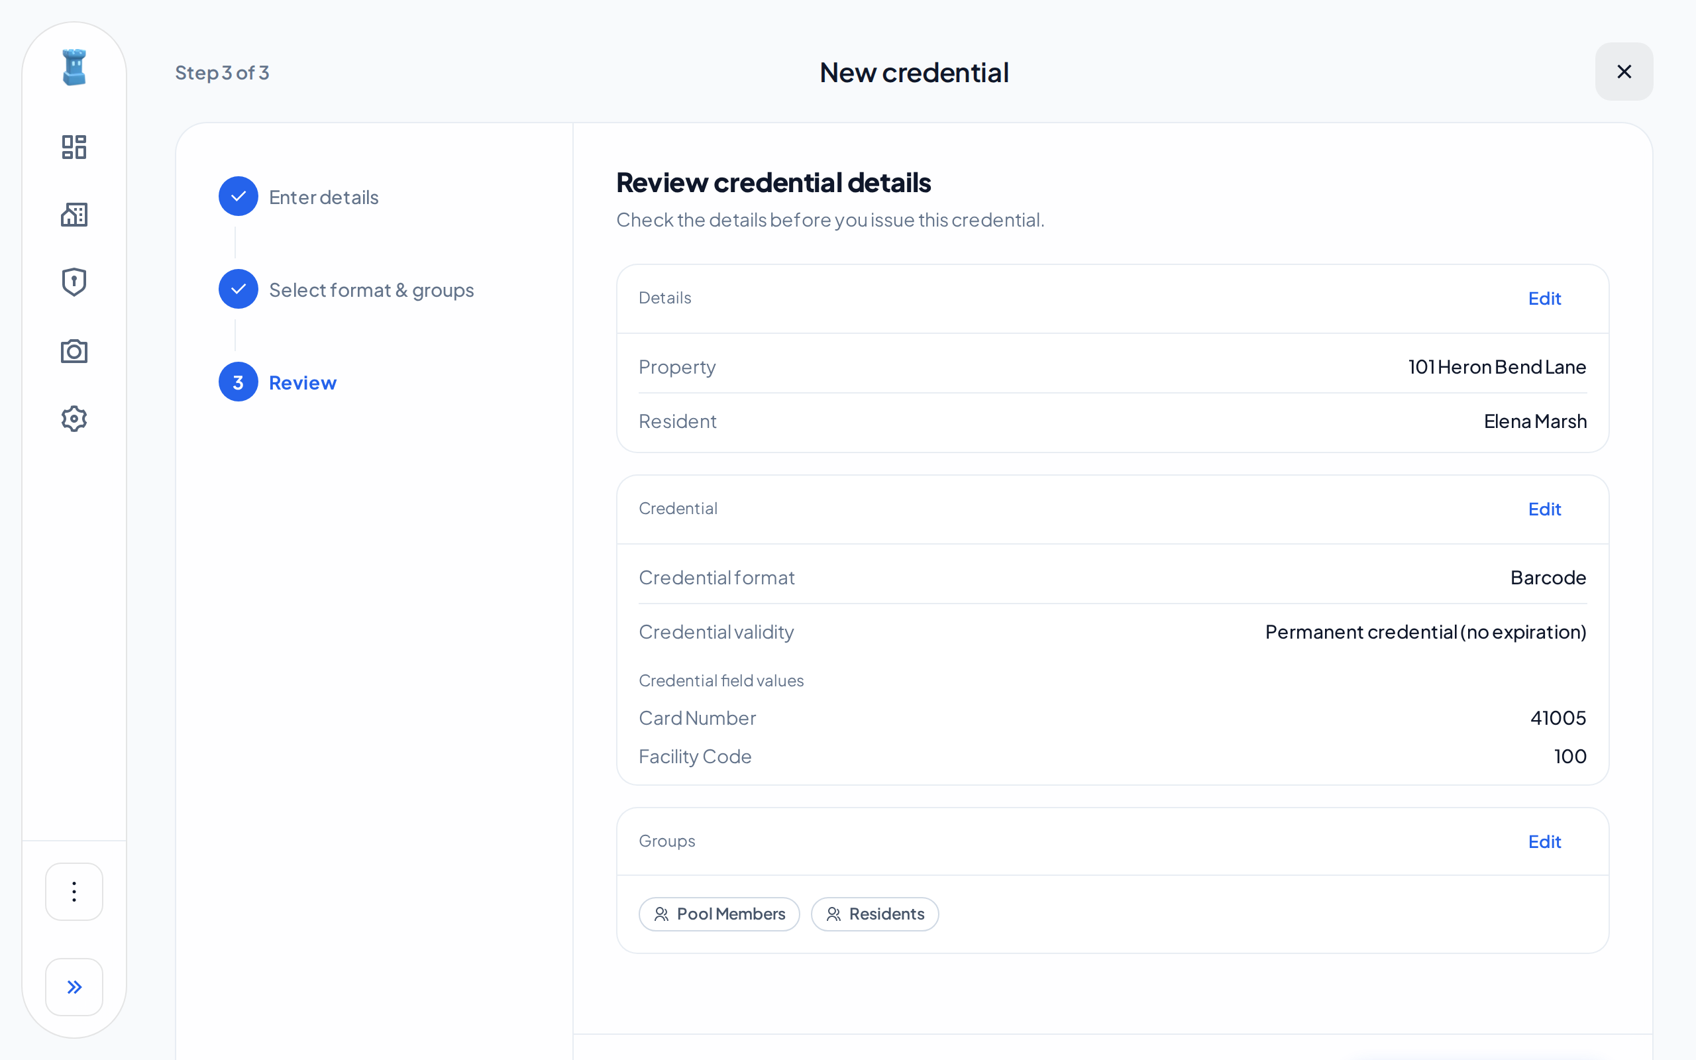1696x1060 pixels.
Task: Click the Barcode credential format value
Action: [1548, 578]
